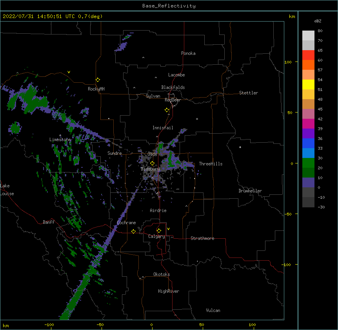The image size is (338, 330).
Task: Pick the bright green 20-30 dBZ legend swatch
Action: pyautogui.click(x=308, y=163)
